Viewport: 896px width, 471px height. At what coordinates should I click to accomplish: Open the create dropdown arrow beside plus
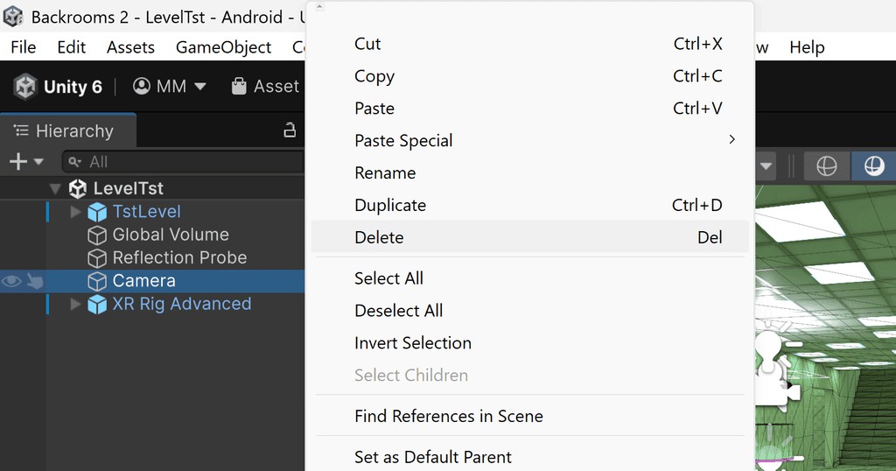pos(38,162)
